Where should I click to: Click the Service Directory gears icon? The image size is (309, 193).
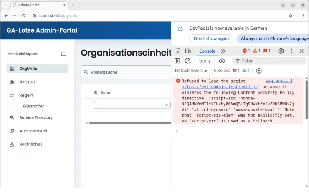pos(12,118)
